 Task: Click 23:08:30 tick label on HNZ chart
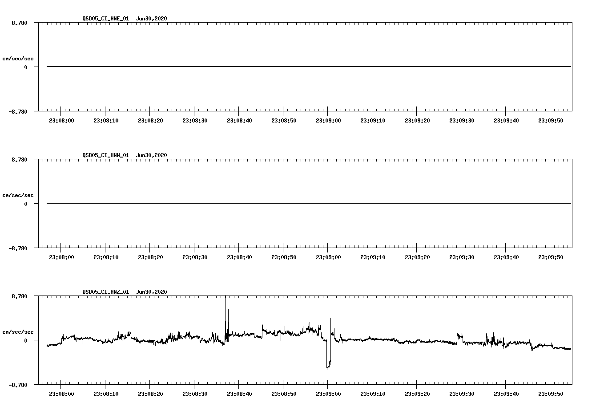tap(195, 394)
